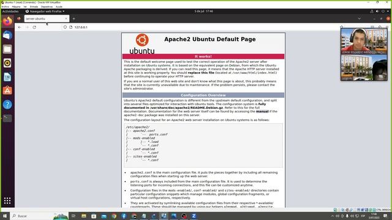Screen dimensions: 392x220
Task: Select the 'server ubuntu' tab
Action: tap(47, 19)
